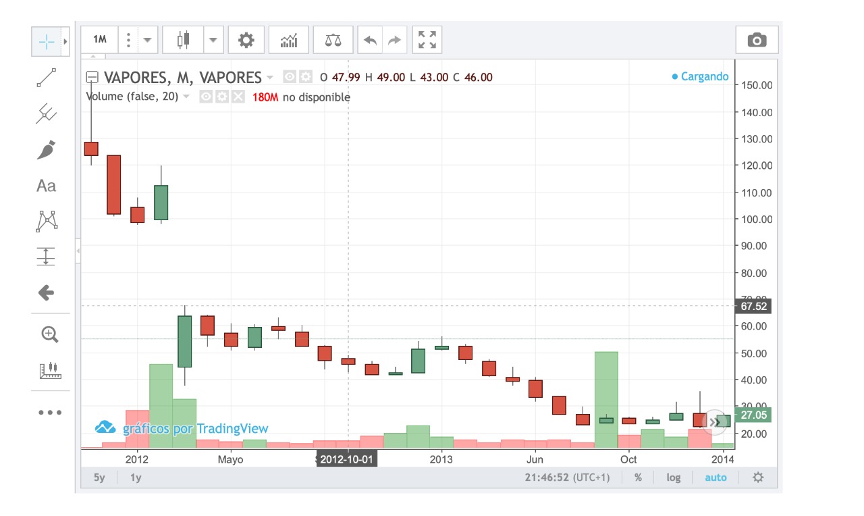Click the 2012-10-01 date label

[x=346, y=459]
